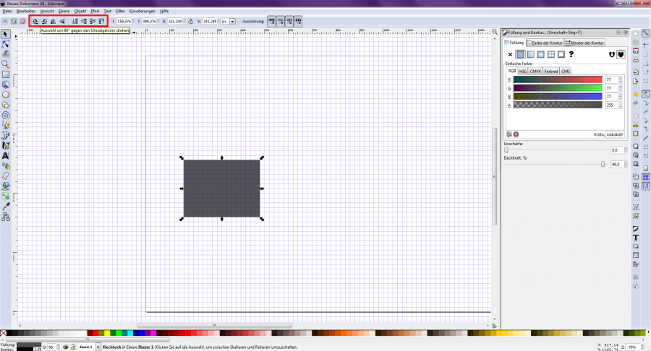Toggle move patterns with object option

(x=298, y=21)
